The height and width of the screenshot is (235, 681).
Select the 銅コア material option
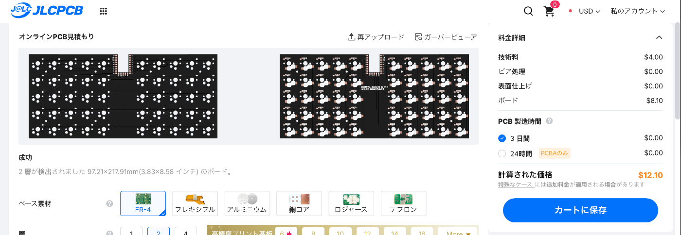[x=299, y=203]
